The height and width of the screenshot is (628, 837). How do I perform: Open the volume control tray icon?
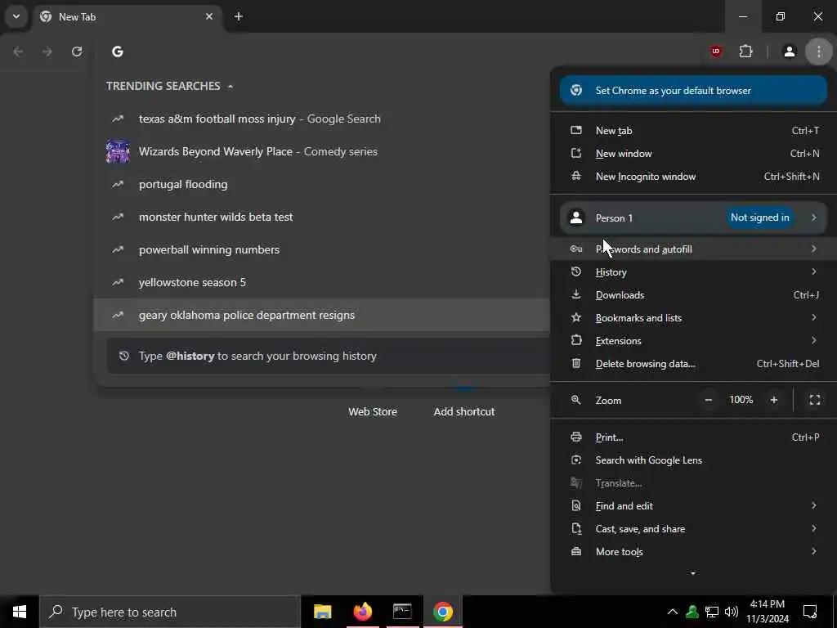coord(732,612)
